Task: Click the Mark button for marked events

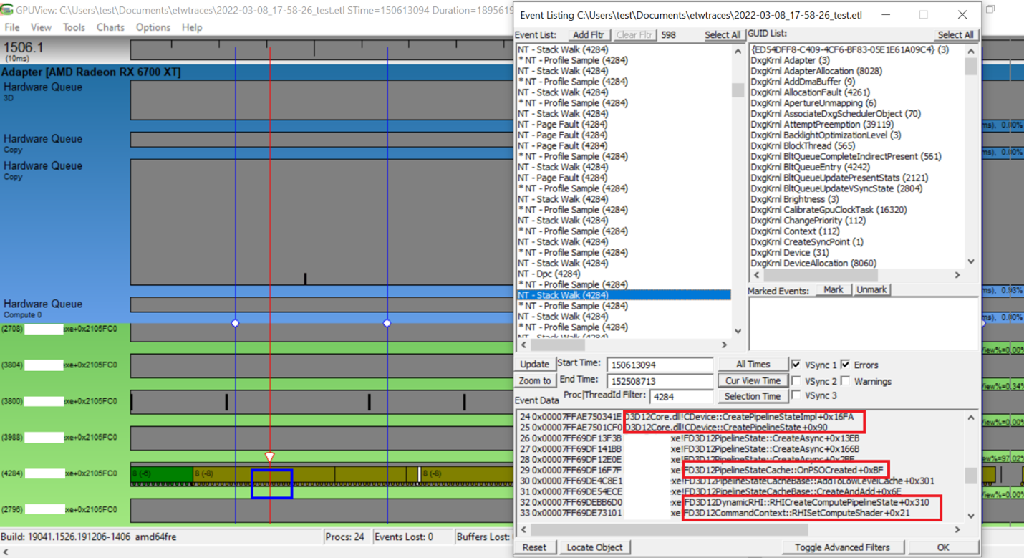Action: (833, 289)
